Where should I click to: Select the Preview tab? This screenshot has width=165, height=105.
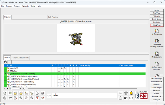[7, 17]
